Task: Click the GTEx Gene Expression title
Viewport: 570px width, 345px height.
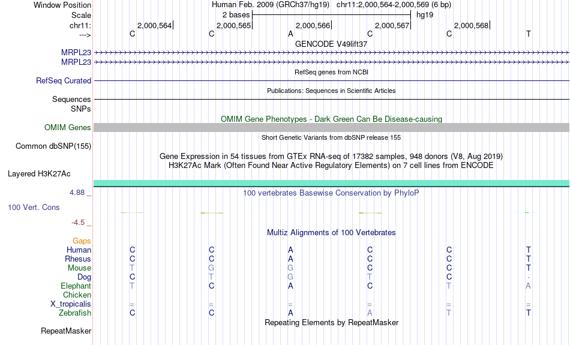Action: click(331, 157)
